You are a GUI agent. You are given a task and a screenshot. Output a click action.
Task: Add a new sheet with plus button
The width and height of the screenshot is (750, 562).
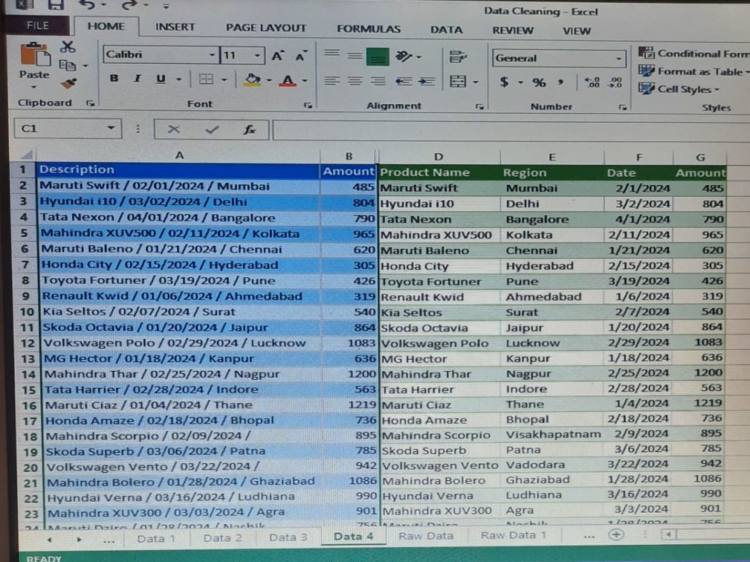[616, 535]
